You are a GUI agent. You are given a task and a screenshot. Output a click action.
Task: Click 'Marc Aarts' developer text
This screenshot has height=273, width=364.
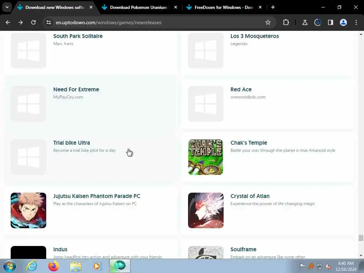[x=63, y=44]
